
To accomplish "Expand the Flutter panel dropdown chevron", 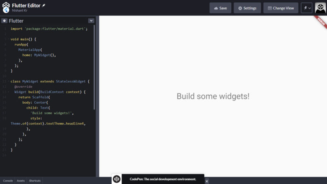I will (x=91, y=21).
